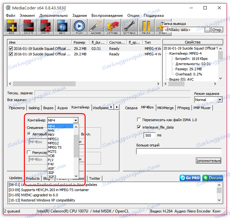
Task: Click the ADD file toolbar icon
Action: click(x=12, y=27)
